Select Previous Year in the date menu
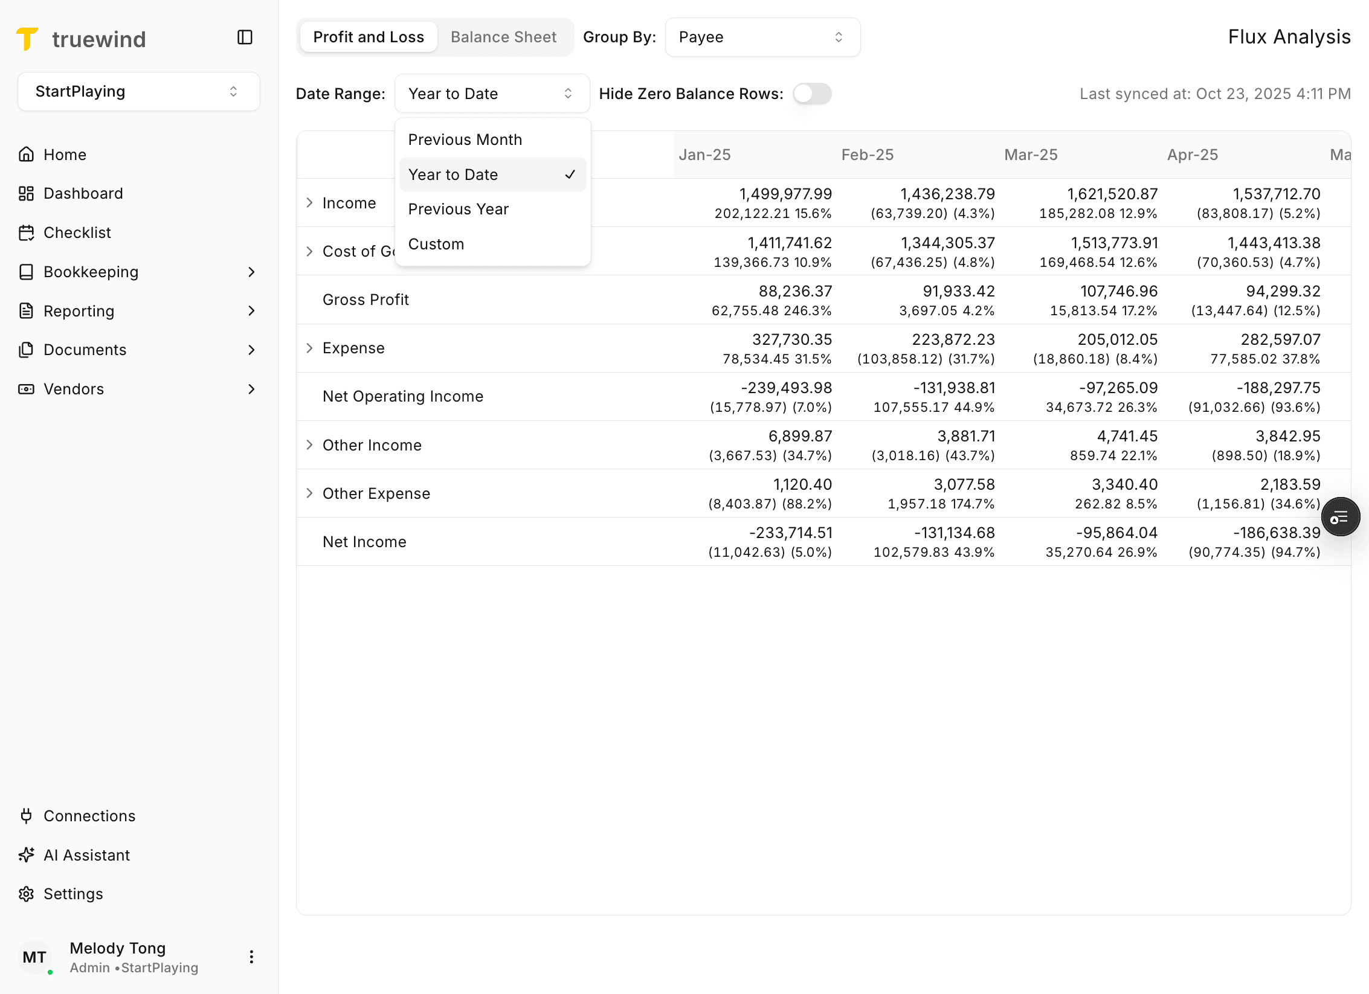1369x994 pixels. (x=459, y=209)
